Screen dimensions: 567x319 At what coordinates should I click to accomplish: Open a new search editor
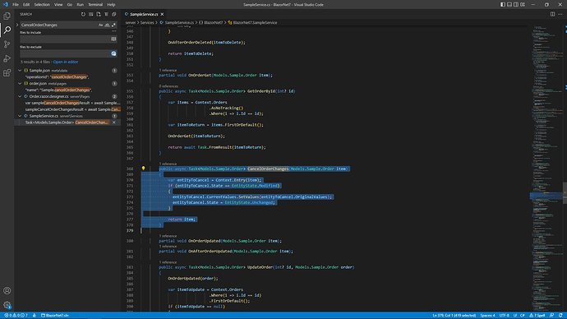point(99,14)
